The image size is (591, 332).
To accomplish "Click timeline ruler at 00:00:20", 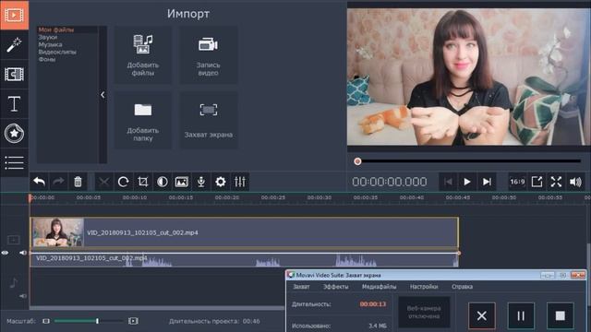I will click(x=227, y=197).
